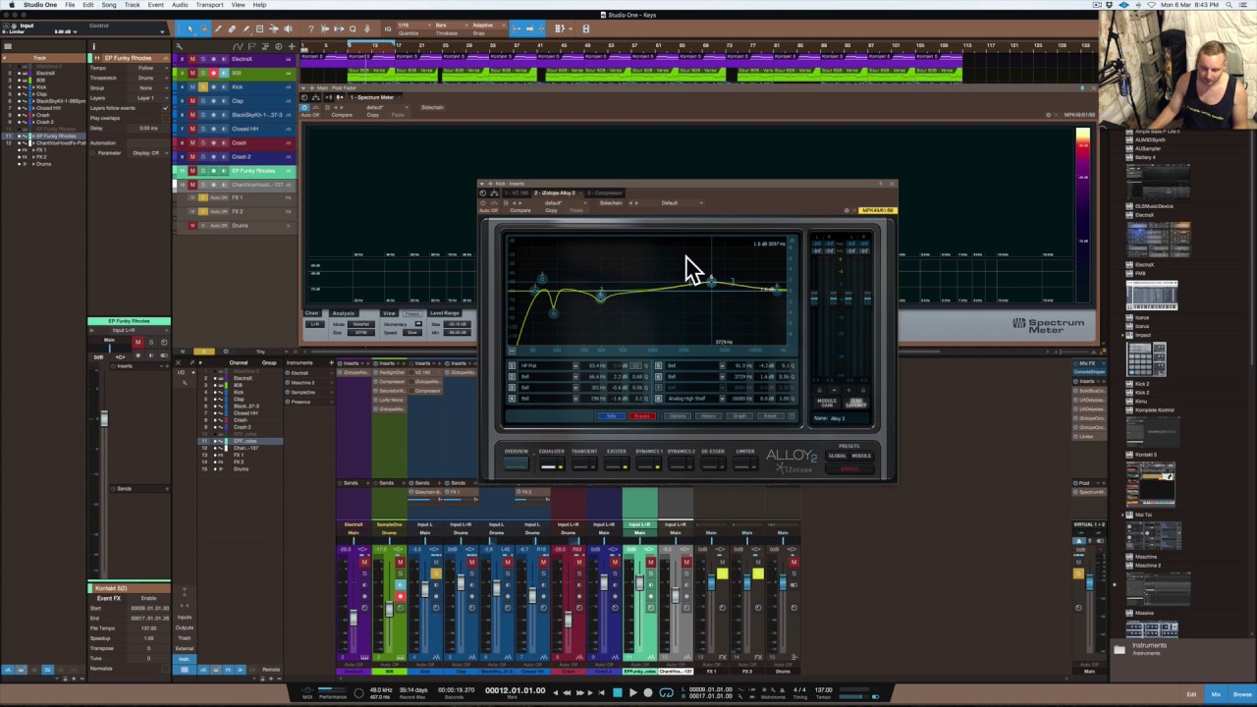Toggle record arm on the 808 track
1257x707 pixels.
pyautogui.click(x=213, y=73)
